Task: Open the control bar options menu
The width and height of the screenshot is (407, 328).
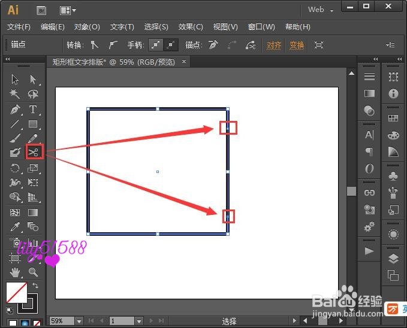Action: pos(390,45)
